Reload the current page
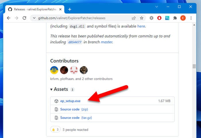 click(24, 18)
